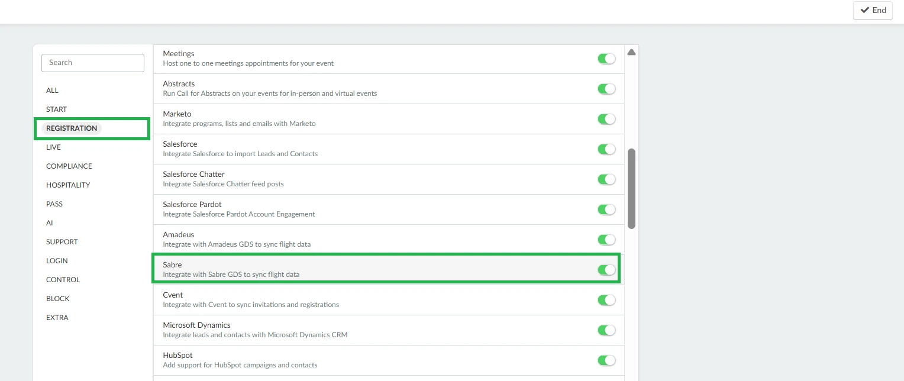Disable the Cvent integration toggle
The width and height of the screenshot is (904, 381).
click(606, 300)
